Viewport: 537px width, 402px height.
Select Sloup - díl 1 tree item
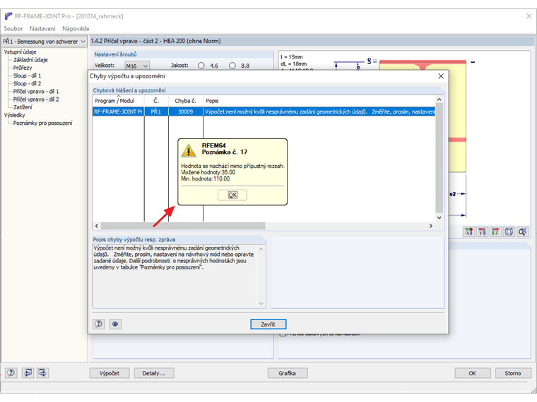pyautogui.click(x=27, y=75)
